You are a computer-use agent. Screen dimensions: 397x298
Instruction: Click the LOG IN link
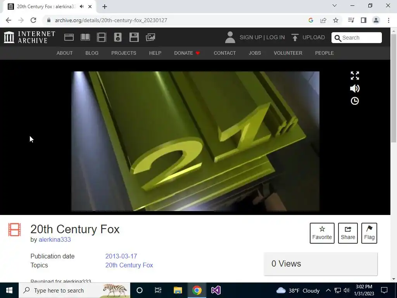[276, 37]
